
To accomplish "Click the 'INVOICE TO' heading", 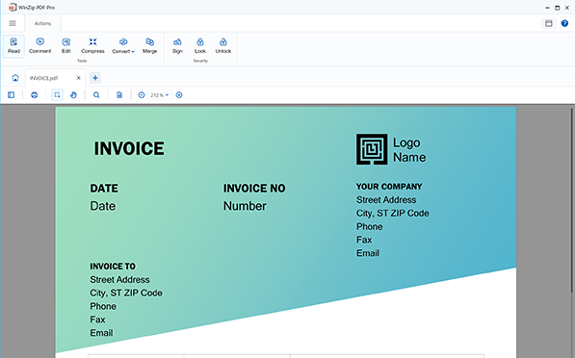I will [x=113, y=267].
